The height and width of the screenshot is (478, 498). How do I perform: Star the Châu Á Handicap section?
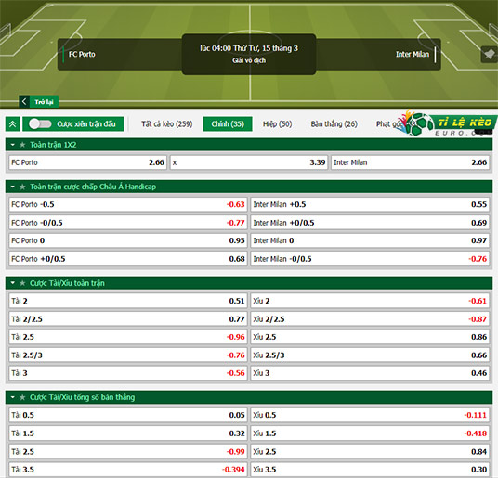(22, 187)
